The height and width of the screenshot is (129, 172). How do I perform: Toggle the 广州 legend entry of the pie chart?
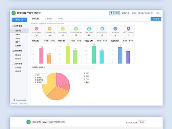pos(86,79)
